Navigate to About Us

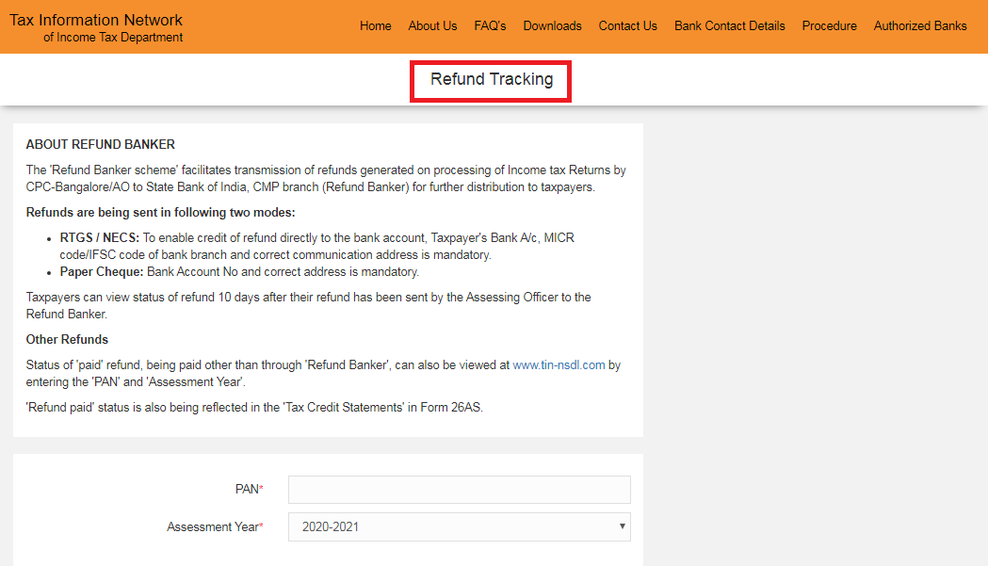click(432, 25)
